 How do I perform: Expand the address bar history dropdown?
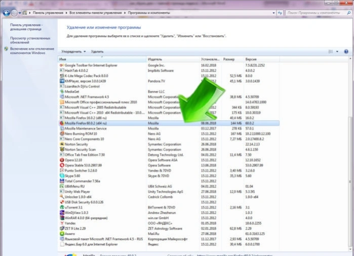273,13
